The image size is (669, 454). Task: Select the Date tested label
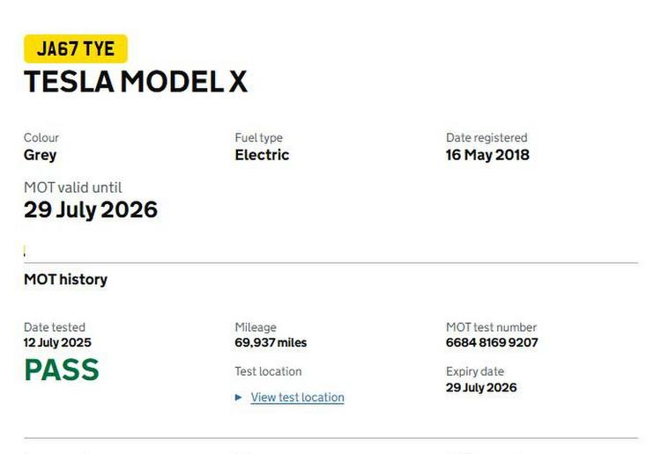[55, 327]
